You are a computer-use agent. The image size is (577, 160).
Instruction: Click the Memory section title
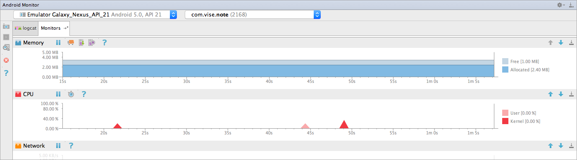33,42
